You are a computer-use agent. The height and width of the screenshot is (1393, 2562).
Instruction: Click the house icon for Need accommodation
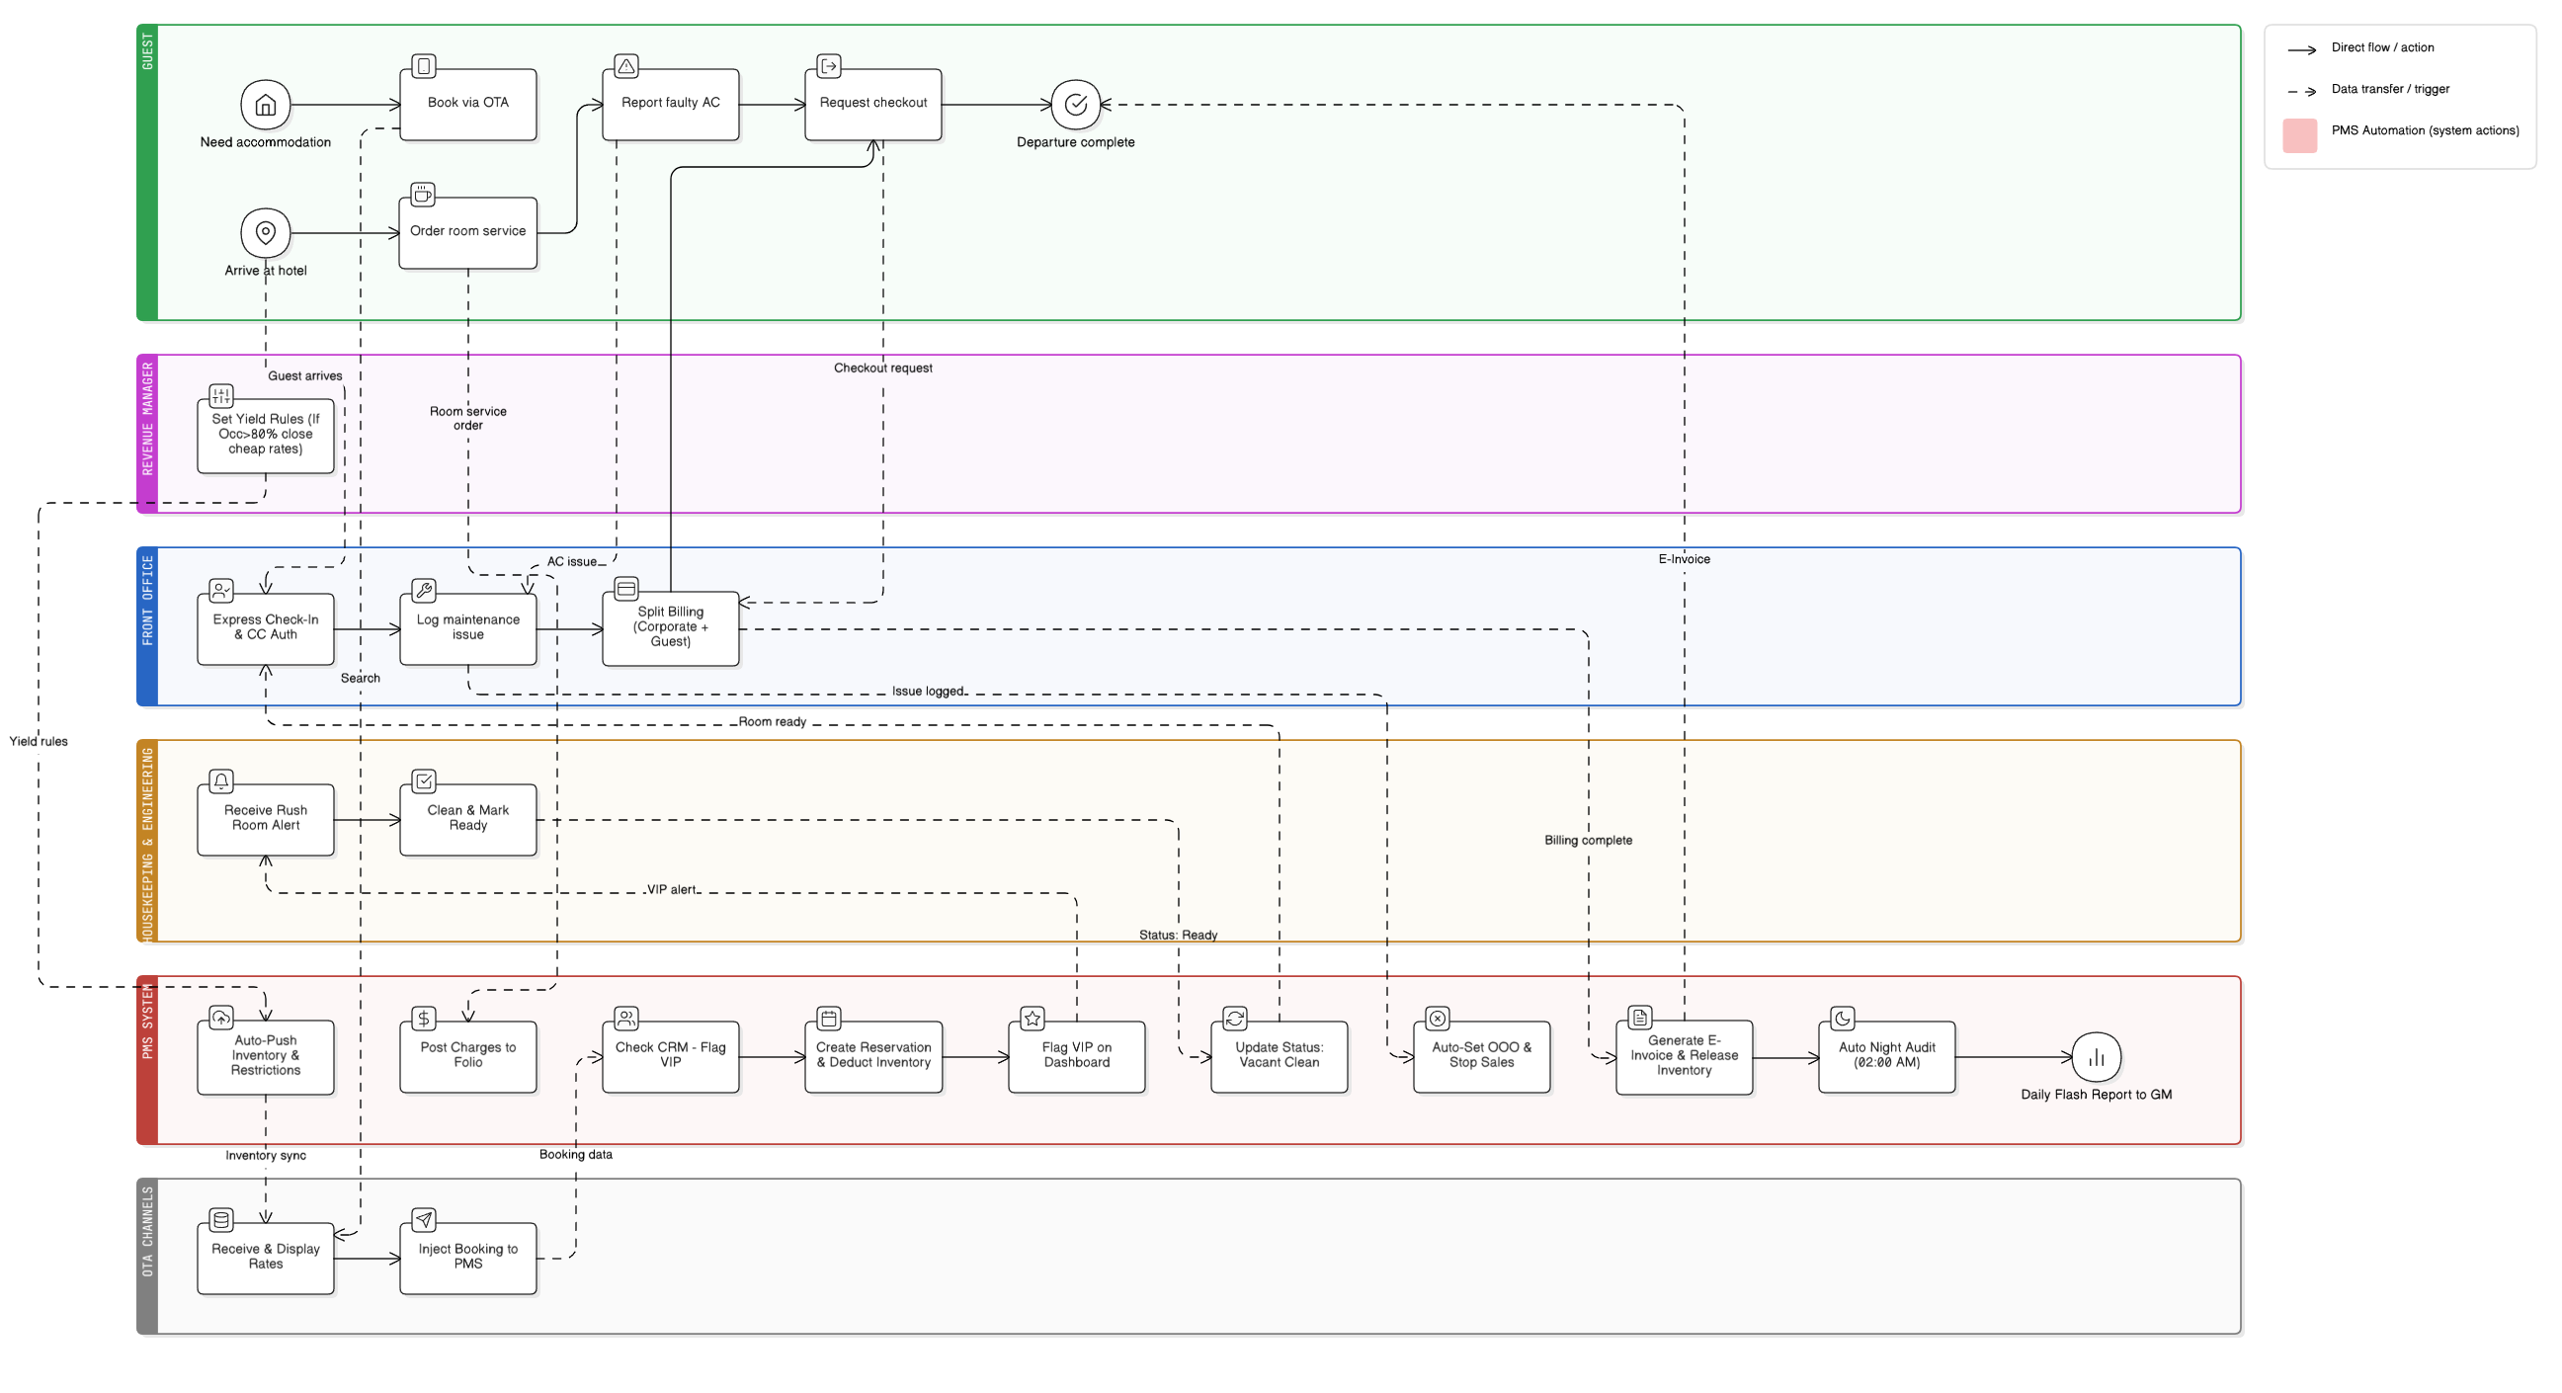click(266, 105)
